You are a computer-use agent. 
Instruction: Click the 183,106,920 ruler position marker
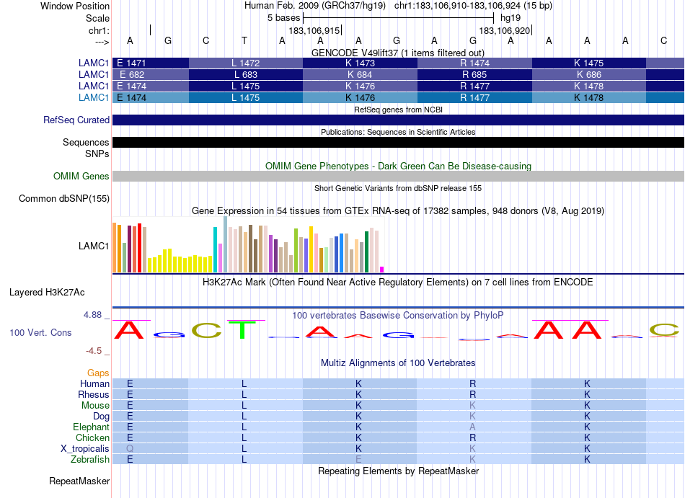point(505,30)
